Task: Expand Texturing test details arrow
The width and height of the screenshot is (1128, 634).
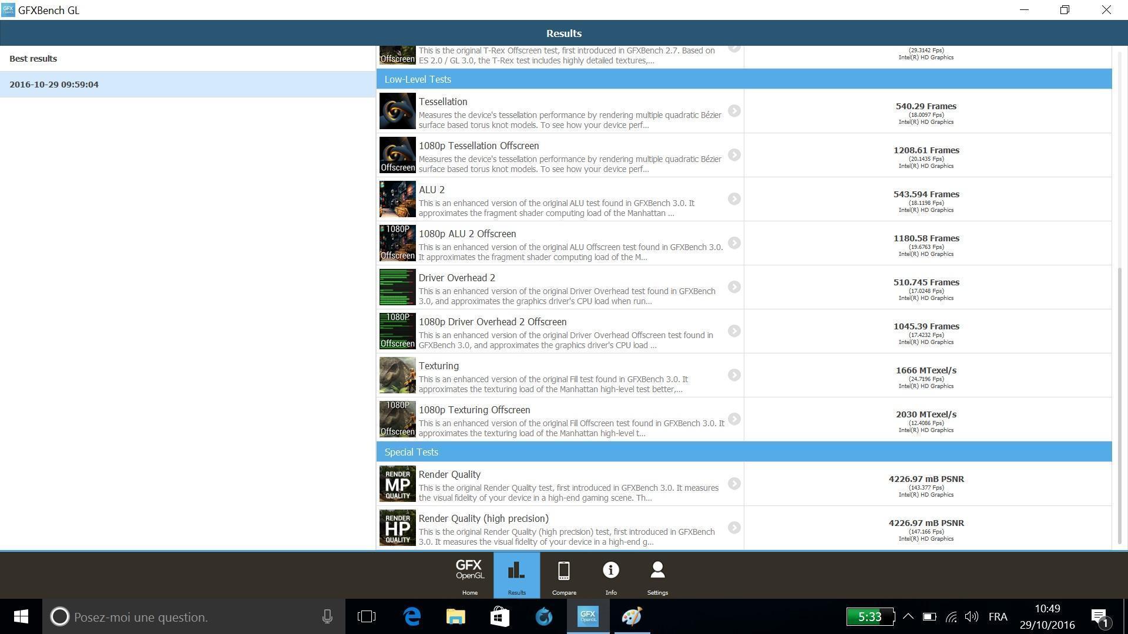Action: click(734, 375)
